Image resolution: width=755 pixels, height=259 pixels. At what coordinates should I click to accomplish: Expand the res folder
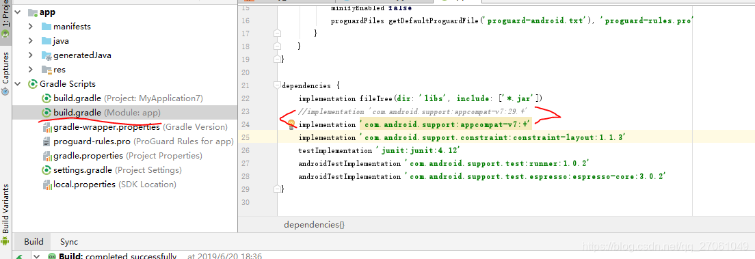(30, 69)
